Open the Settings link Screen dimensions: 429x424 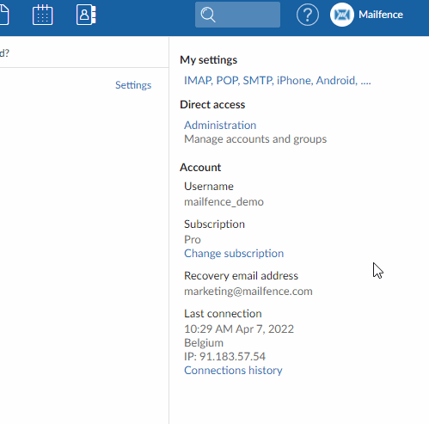click(x=133, y=85)
